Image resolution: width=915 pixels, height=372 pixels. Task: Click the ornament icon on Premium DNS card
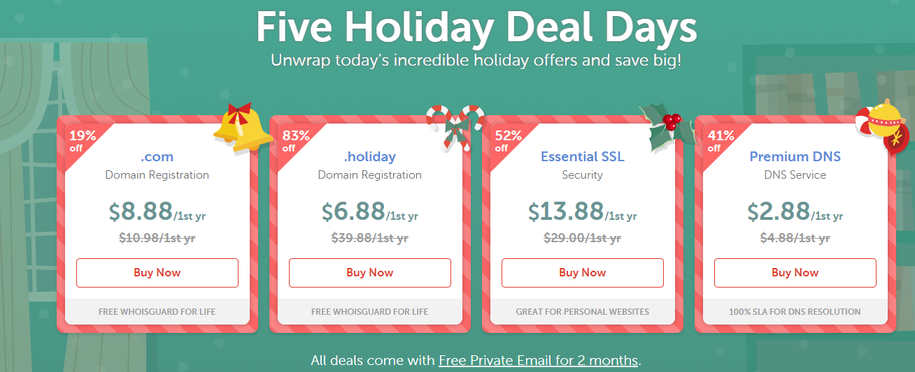pos(883,126)
